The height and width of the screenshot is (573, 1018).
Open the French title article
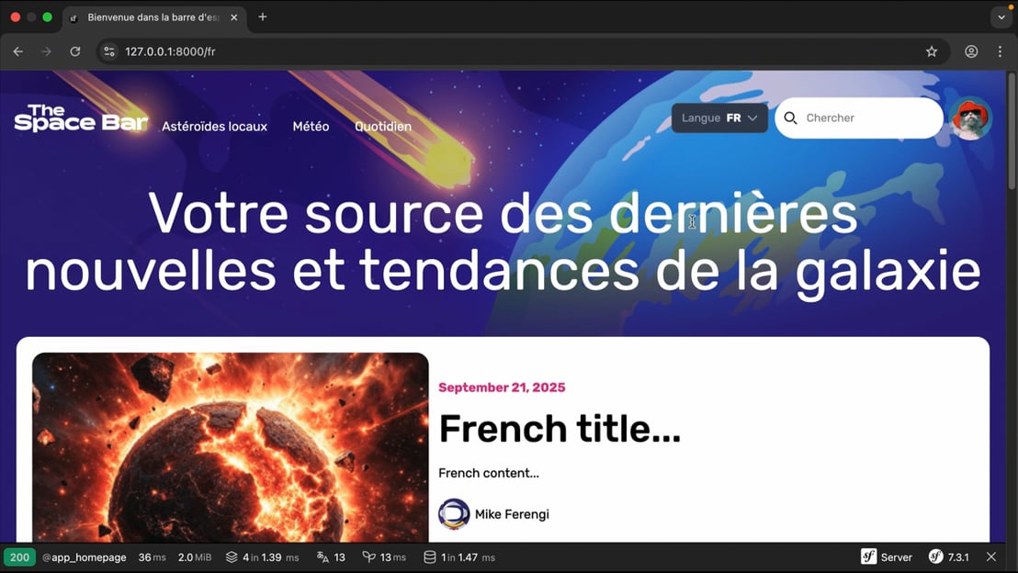pyautogui.click(x=560, y=428)
